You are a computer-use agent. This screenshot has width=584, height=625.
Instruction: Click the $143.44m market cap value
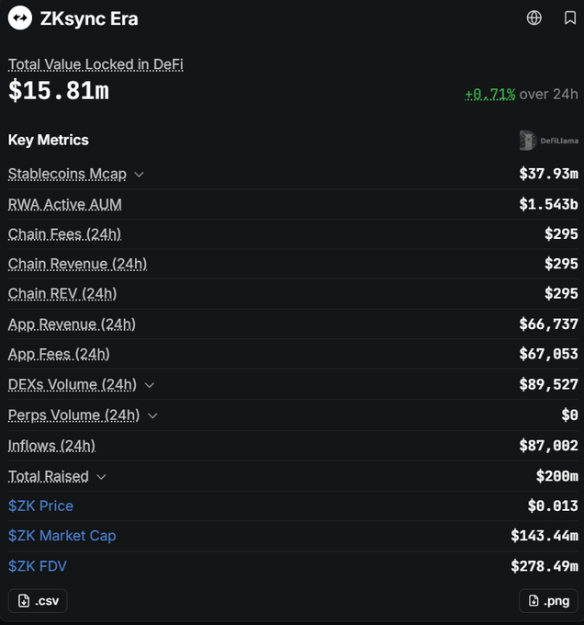pos(545,536)
